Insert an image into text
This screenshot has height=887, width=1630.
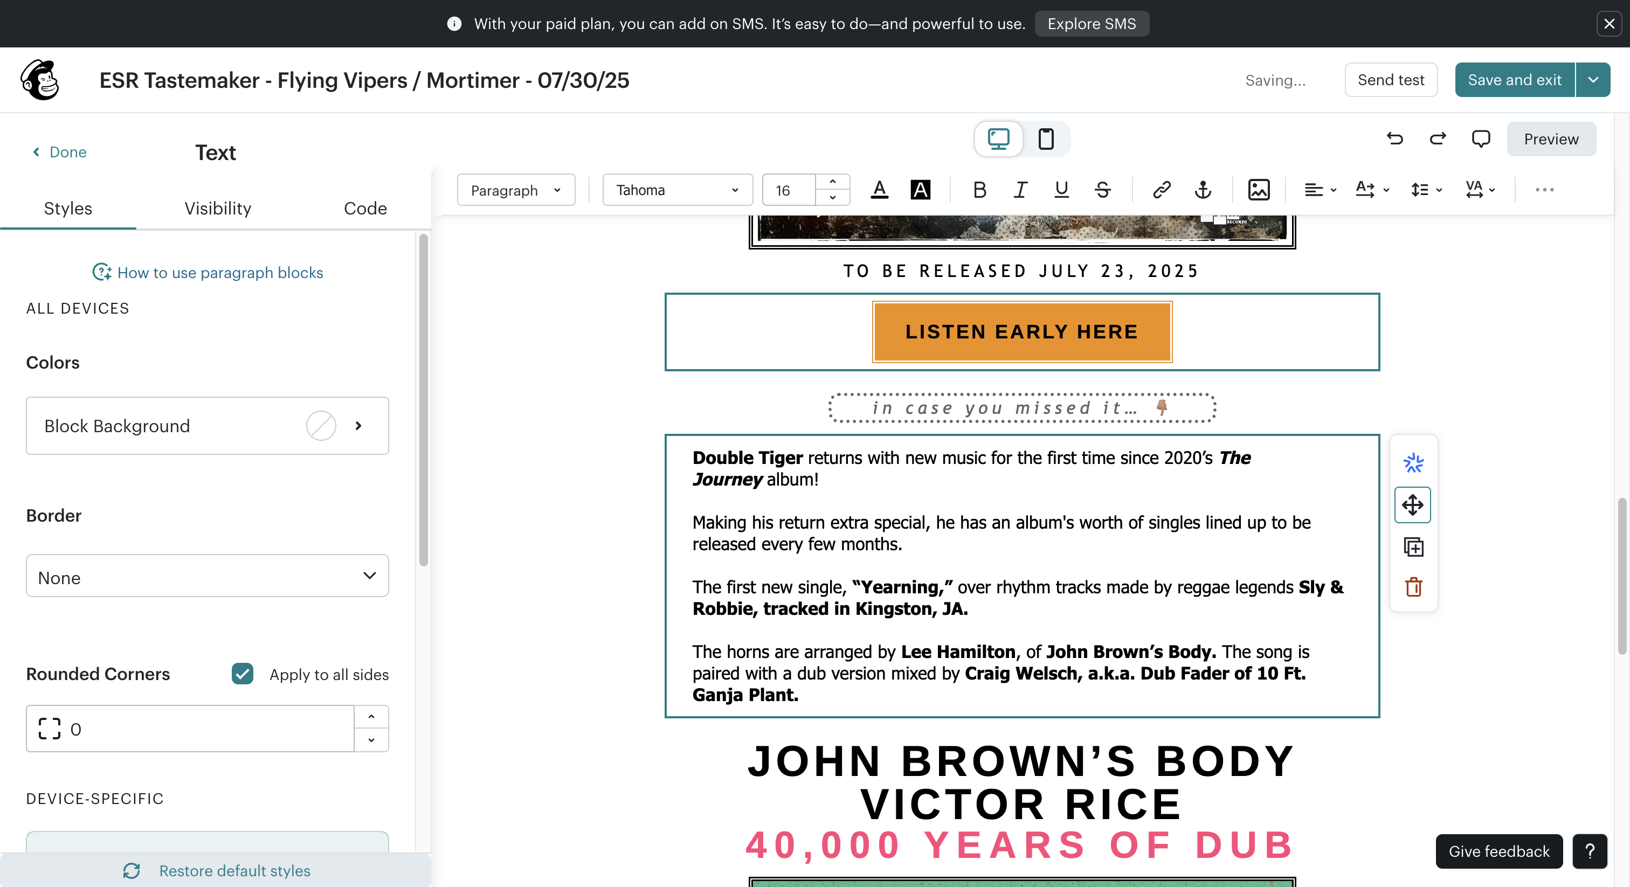[1259, 190]
